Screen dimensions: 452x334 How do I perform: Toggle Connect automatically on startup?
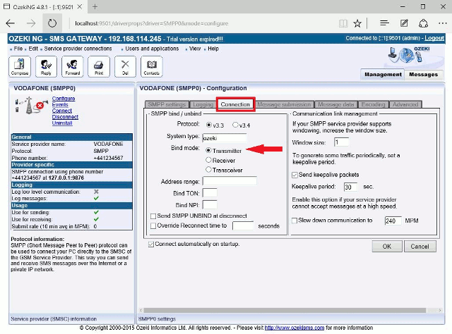tap(150, 245)
